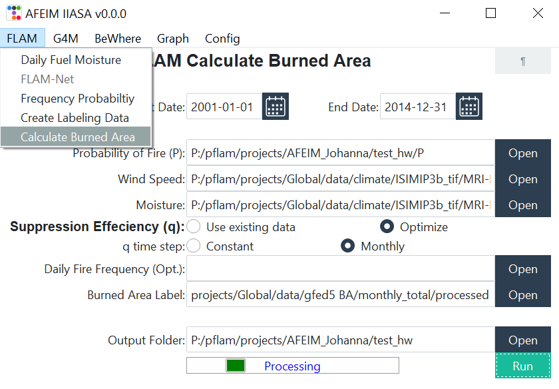Edit the Start Date field

click(x=224, y=107)
